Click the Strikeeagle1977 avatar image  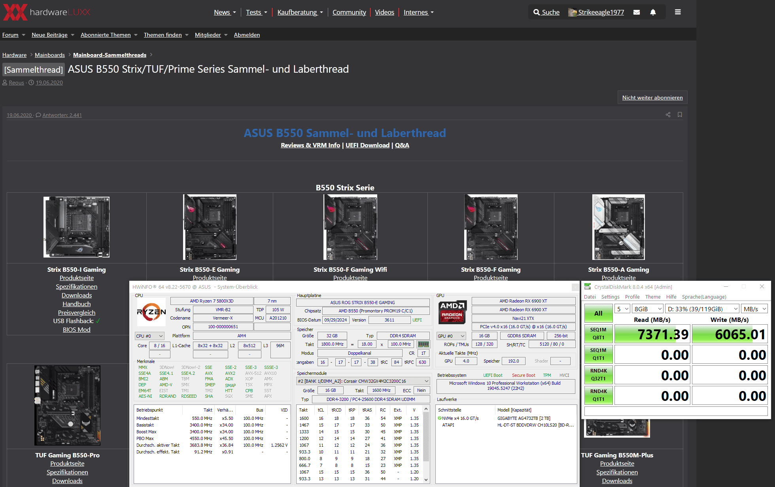[572, 12]
